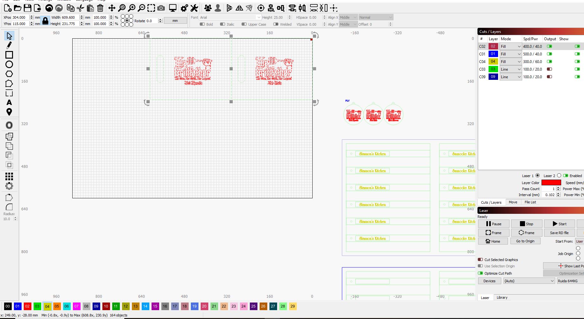Zoom to page with magnifier icon
584x319 pixels.
click(122, 8)
